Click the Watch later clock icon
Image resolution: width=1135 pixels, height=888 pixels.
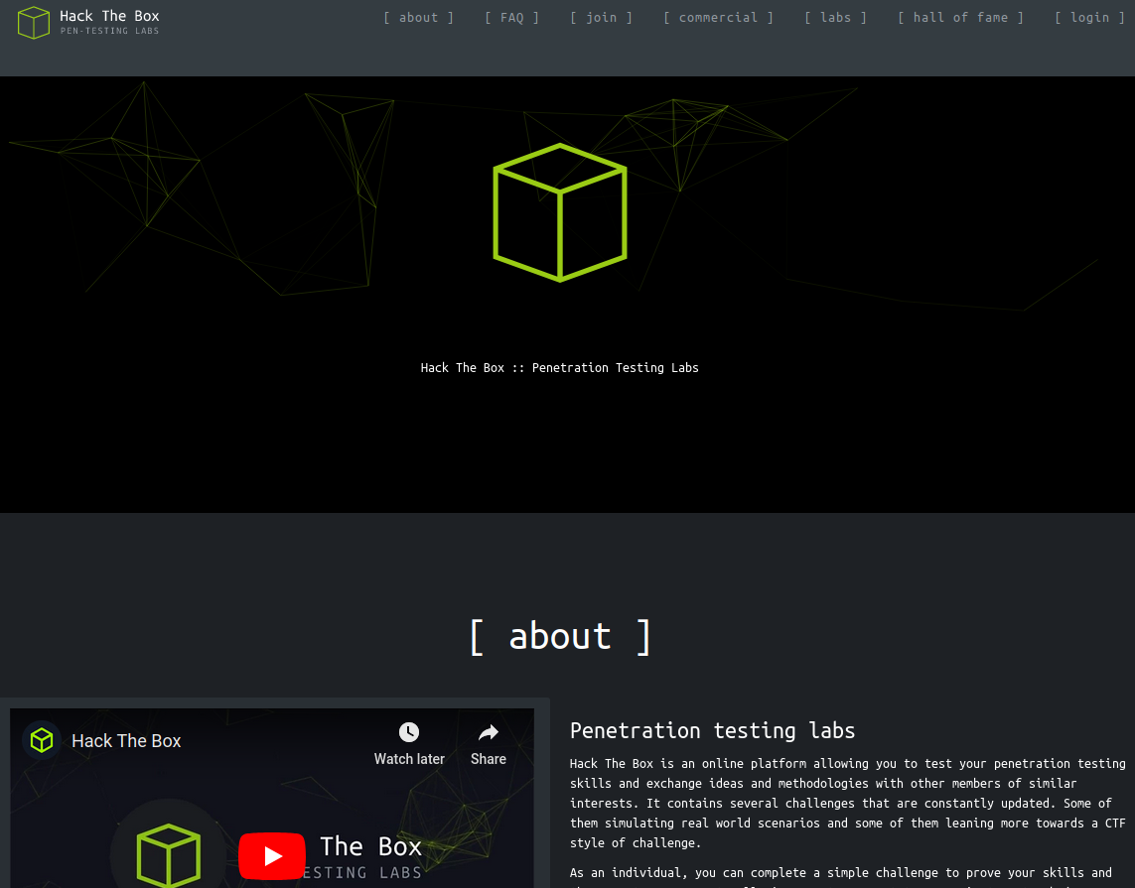pyautogui.click(x=409, y=732)
